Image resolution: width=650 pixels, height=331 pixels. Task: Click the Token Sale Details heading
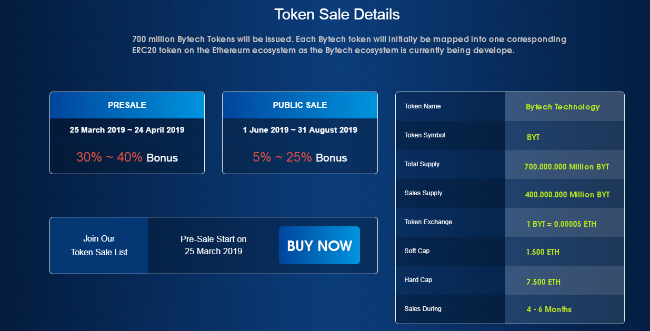point(337,14)
